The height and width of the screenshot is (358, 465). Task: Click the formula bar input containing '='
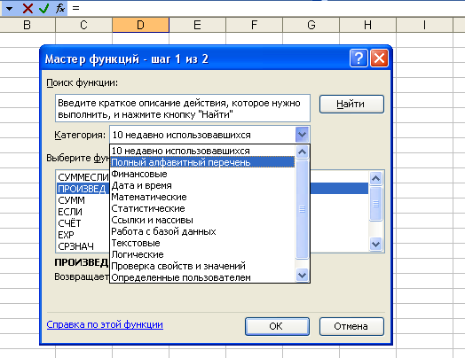266,8
